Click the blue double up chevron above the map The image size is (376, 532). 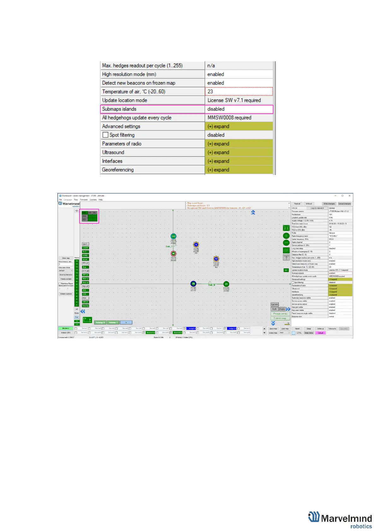point(253,213)
